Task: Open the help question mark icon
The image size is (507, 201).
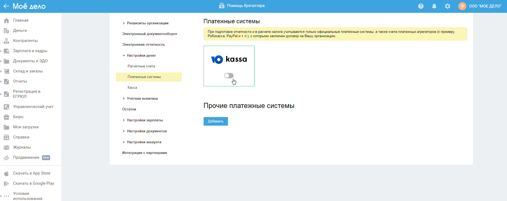Action: pyautogui.click(x=421, y=6)
